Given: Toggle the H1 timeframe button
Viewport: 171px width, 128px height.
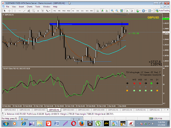Looking at the screenshot, I should (73, 11).
